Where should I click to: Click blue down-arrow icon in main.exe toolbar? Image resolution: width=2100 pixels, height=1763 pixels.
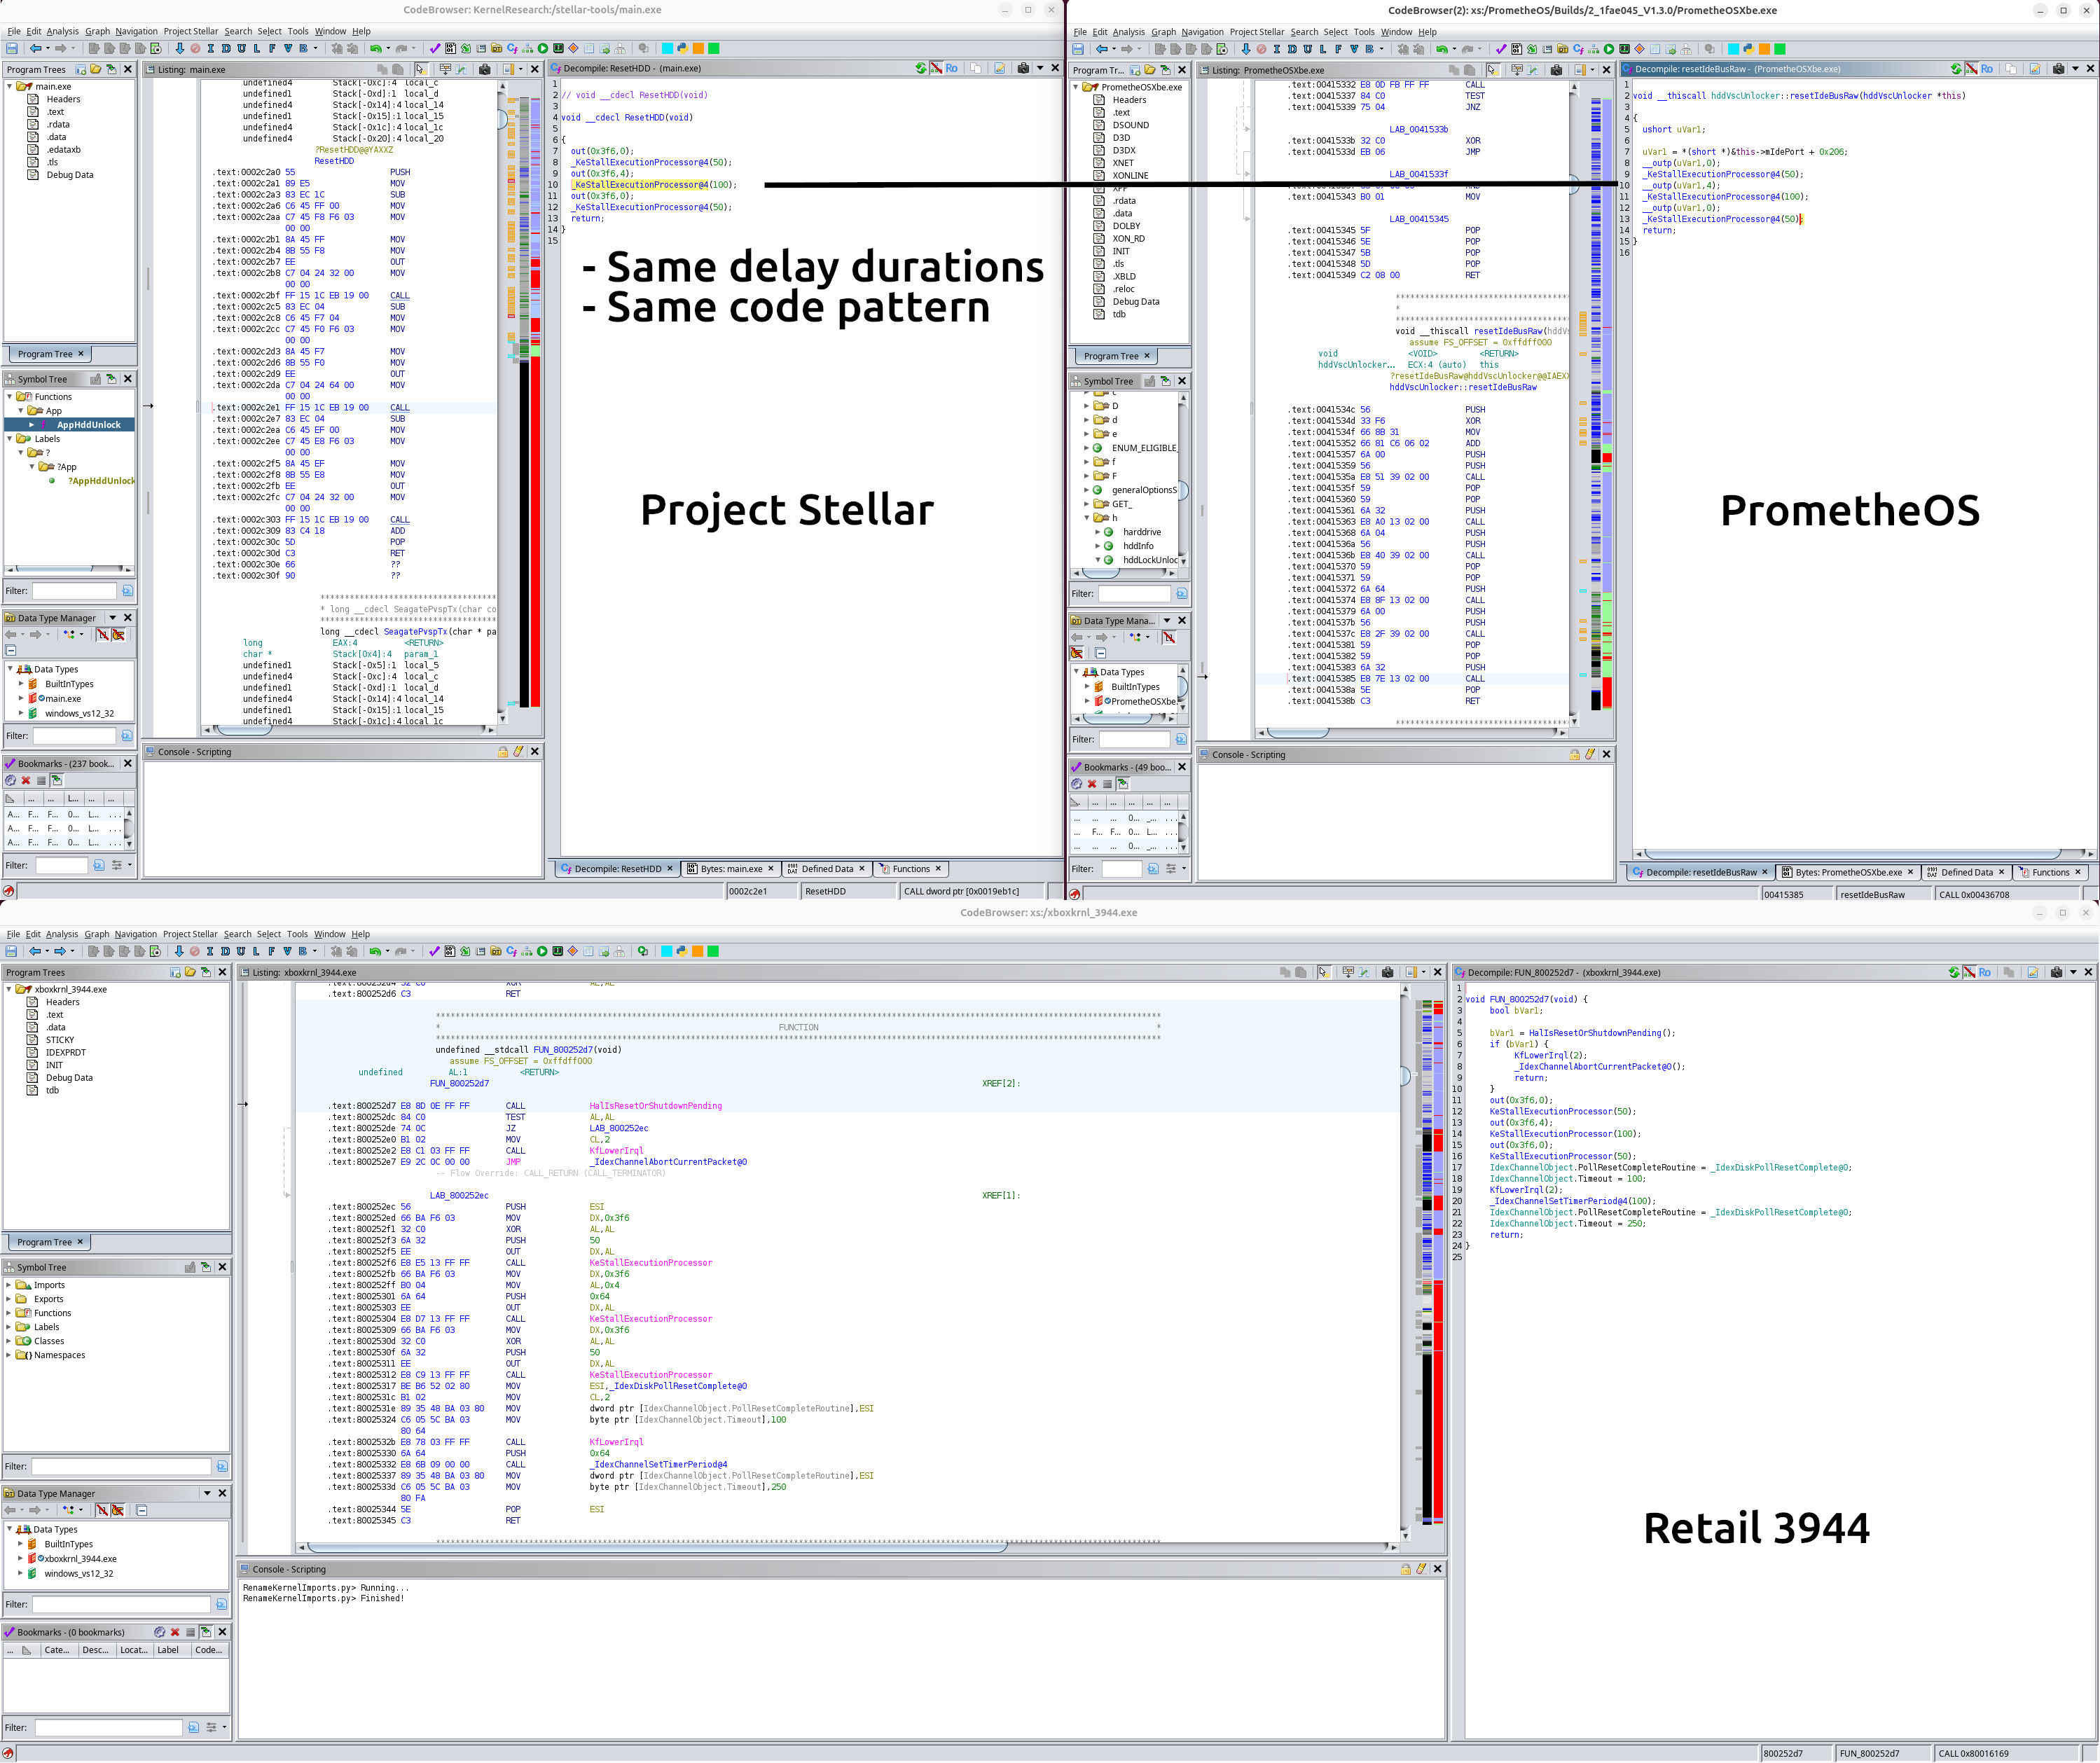180,48
